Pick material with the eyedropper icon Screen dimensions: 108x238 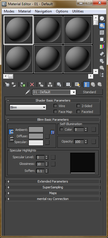[x=28, y=92]
